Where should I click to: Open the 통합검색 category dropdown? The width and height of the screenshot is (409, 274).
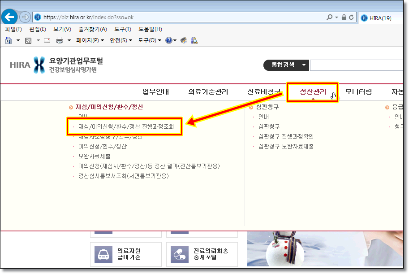pos(286,65)
